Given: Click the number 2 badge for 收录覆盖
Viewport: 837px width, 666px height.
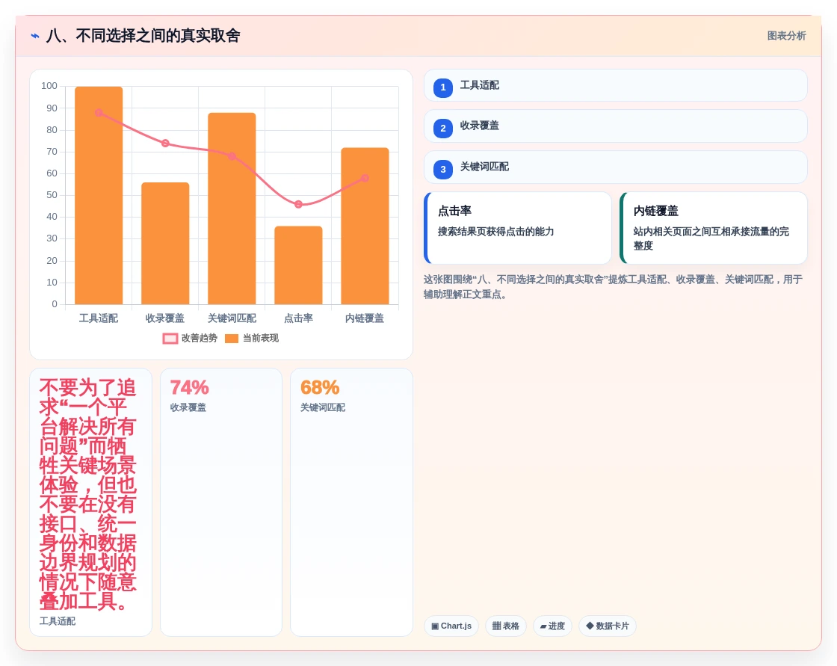Looking at the screenshot, I should tap(443, 128).
